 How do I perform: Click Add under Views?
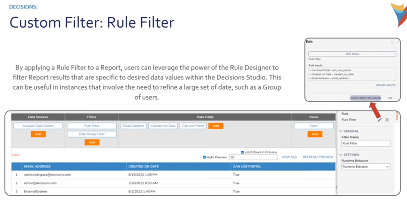315,134
